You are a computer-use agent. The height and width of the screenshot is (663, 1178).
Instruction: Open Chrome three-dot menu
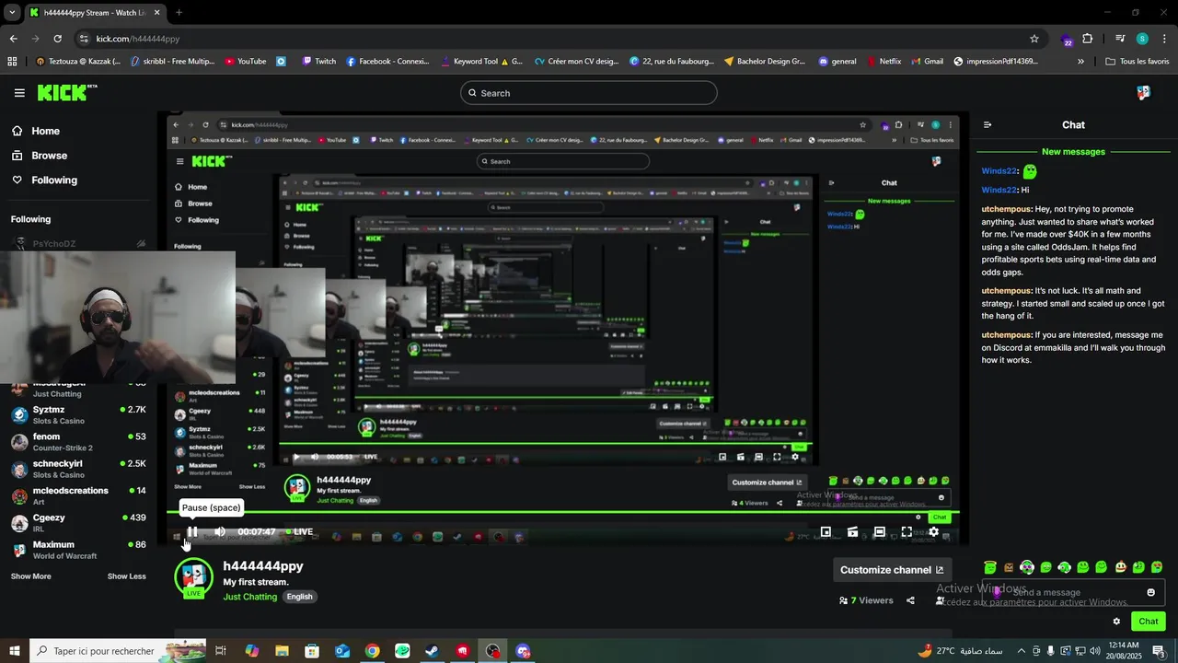(1164, 39)
